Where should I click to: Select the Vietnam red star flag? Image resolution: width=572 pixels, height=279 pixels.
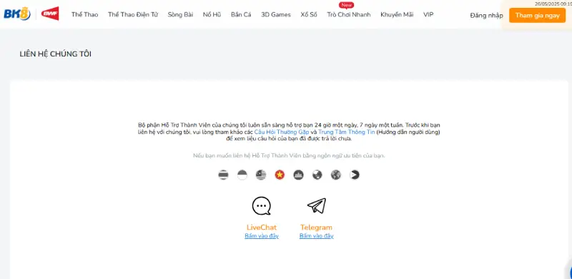[280, 175]
